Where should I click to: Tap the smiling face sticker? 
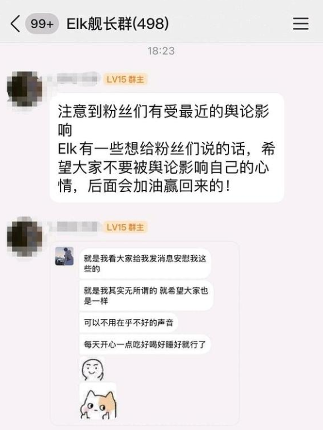coord(93,369)
